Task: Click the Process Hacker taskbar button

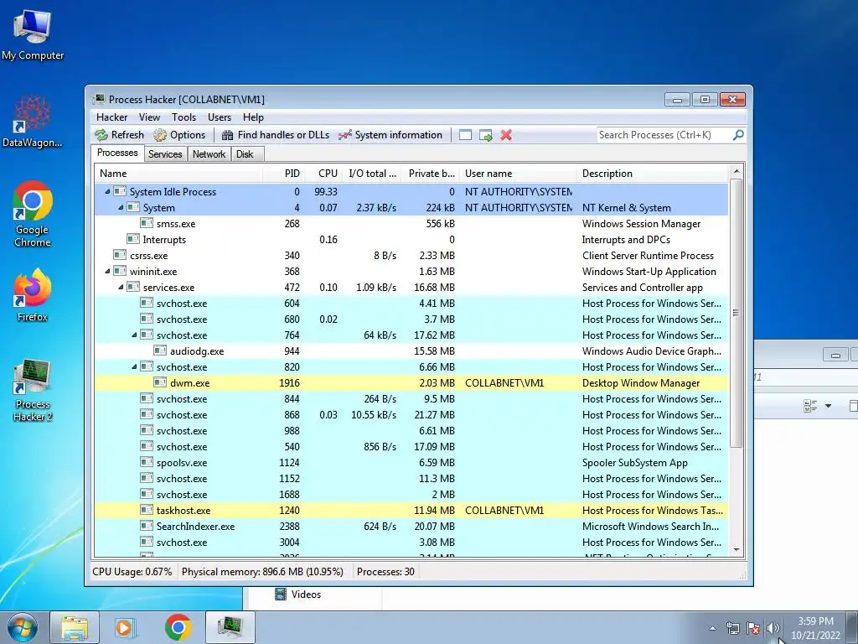Action: click(230, 627)
